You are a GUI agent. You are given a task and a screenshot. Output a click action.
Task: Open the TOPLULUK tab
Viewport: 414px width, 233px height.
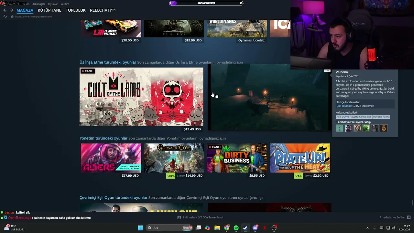pyautogui.click(x=76, y=10)
